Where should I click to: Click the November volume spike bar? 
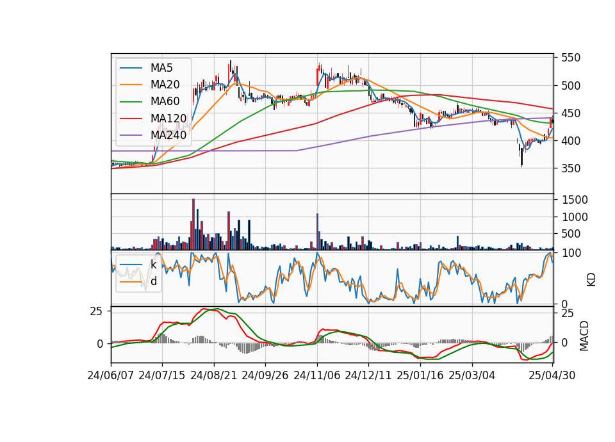click(x=317, y=232)
